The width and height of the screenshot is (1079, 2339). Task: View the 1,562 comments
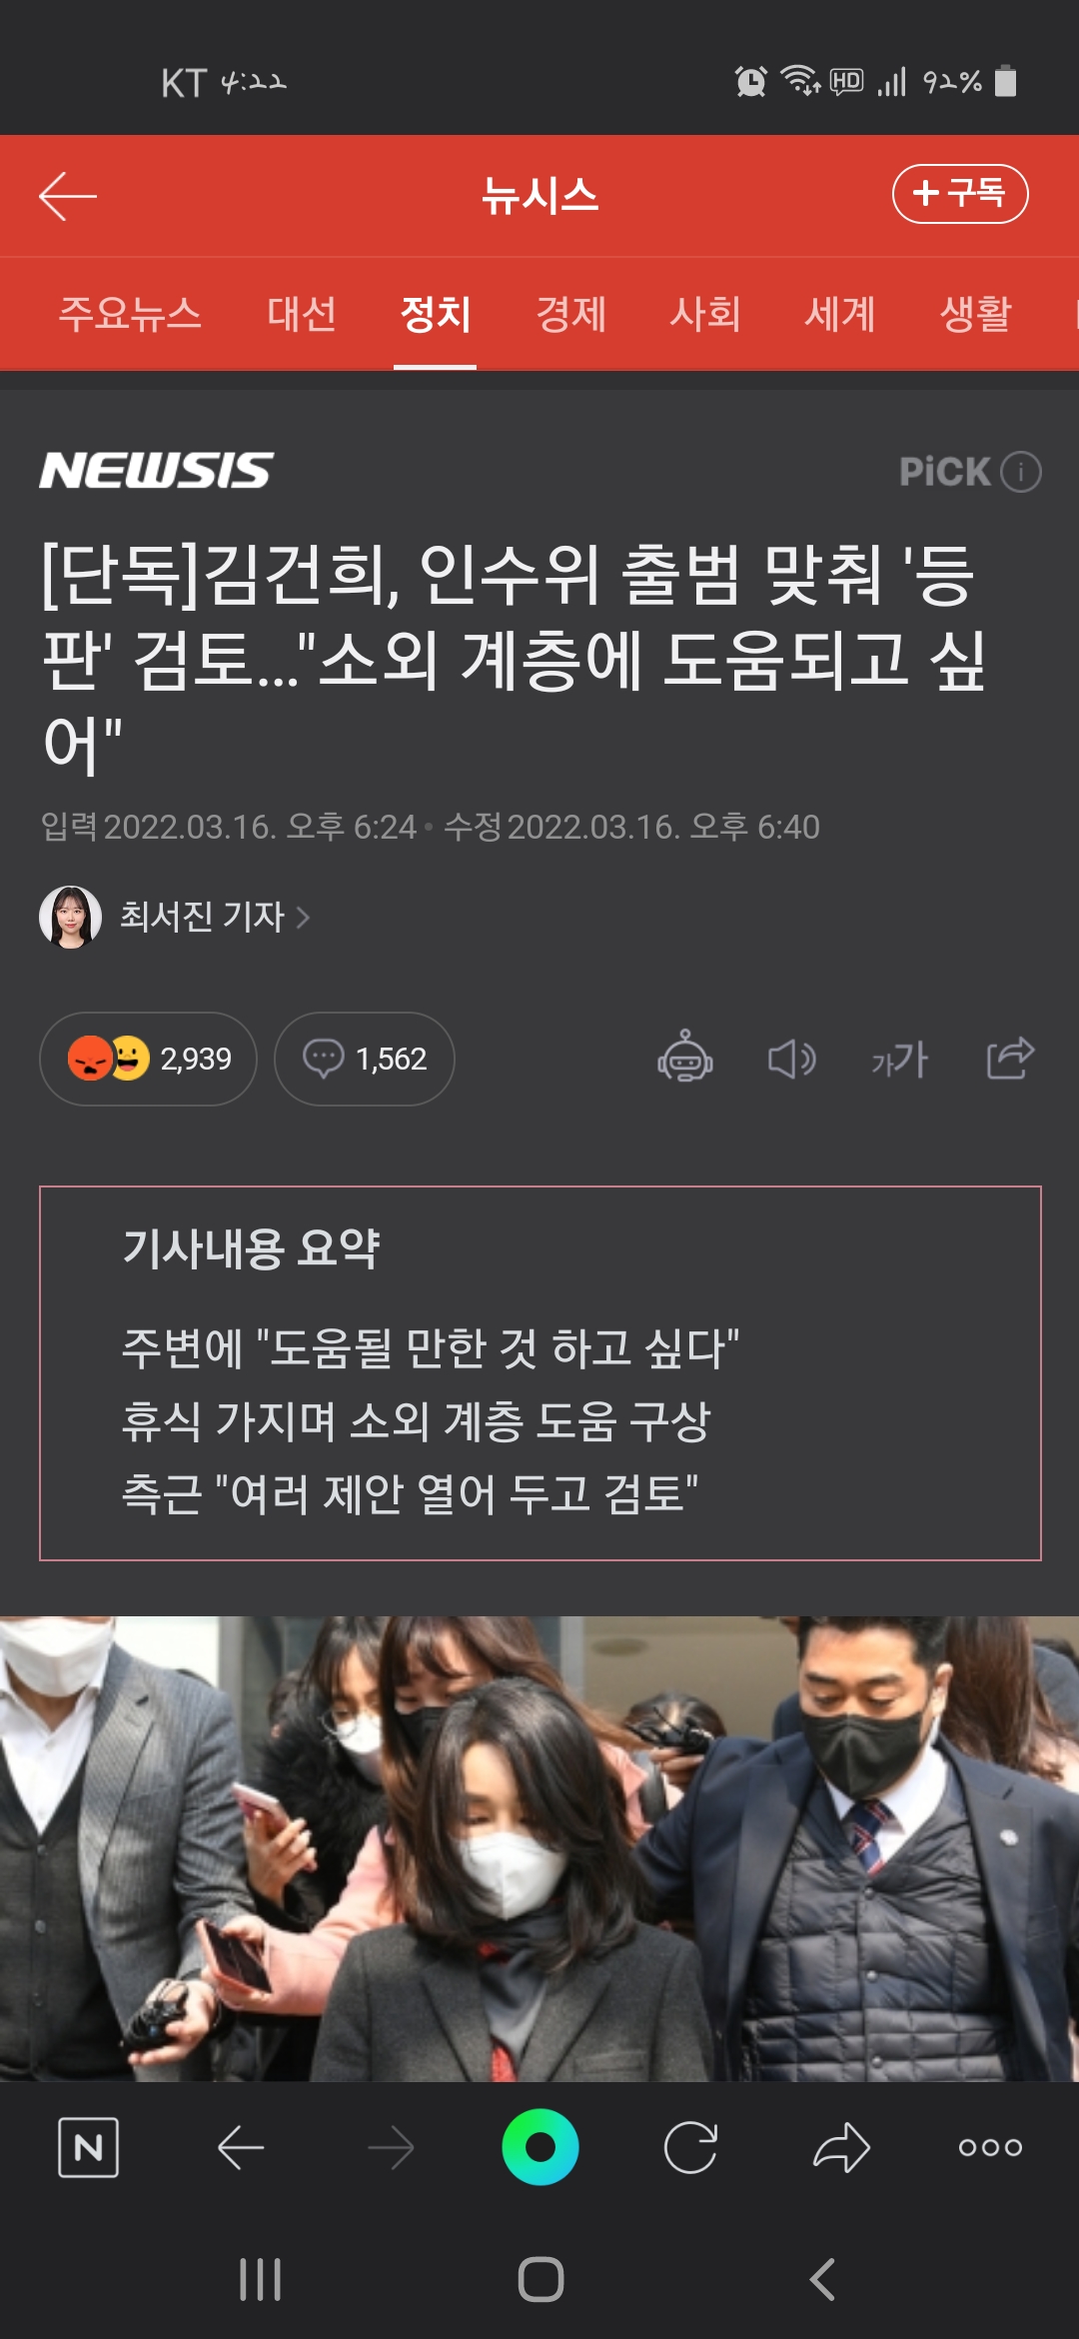point(365,1059)
